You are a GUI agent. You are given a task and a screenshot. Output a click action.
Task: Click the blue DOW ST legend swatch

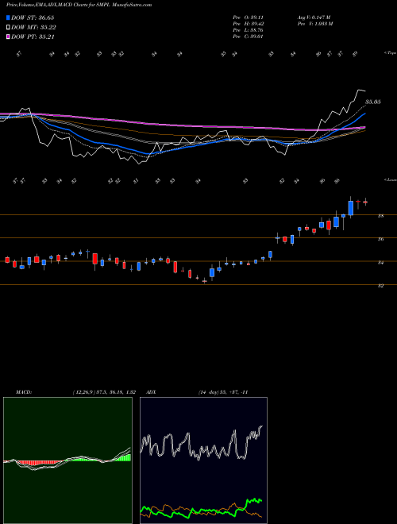(8, 17)
